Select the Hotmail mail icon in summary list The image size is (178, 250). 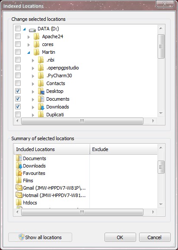tap(19, 195)
